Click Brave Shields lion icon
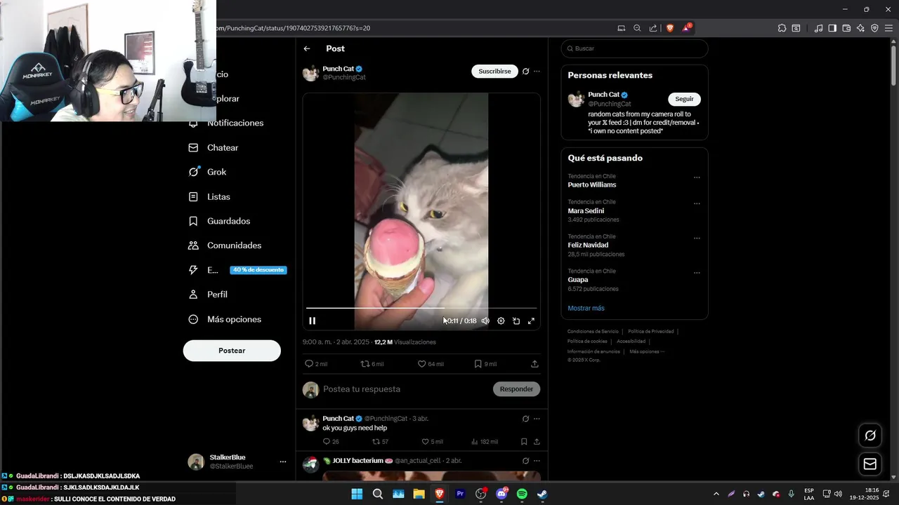The image size is (899, 505). (x=670, y=28)
